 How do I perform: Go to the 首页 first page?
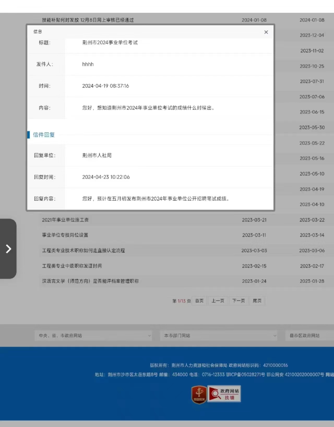(199, 300)
